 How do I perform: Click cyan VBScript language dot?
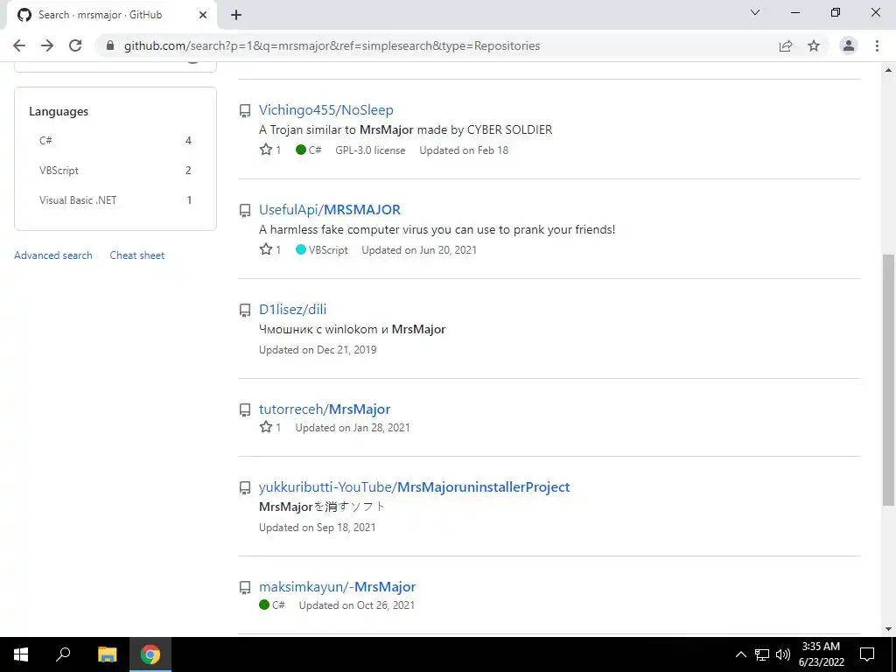pos(301,249)
